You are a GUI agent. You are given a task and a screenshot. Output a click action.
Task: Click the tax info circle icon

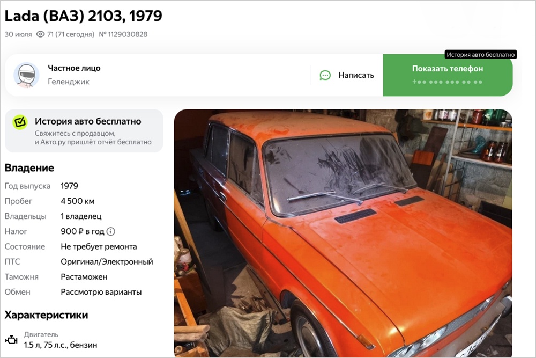(111, 232)
